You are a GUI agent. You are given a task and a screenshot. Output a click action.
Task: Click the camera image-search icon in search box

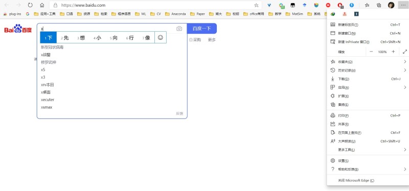pos(179,29)
